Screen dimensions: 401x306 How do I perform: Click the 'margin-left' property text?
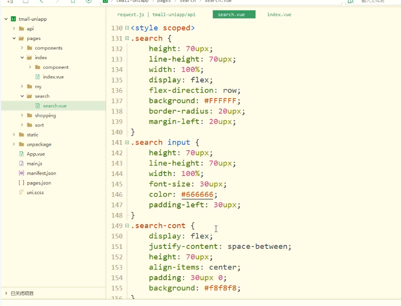pos(174,121)
